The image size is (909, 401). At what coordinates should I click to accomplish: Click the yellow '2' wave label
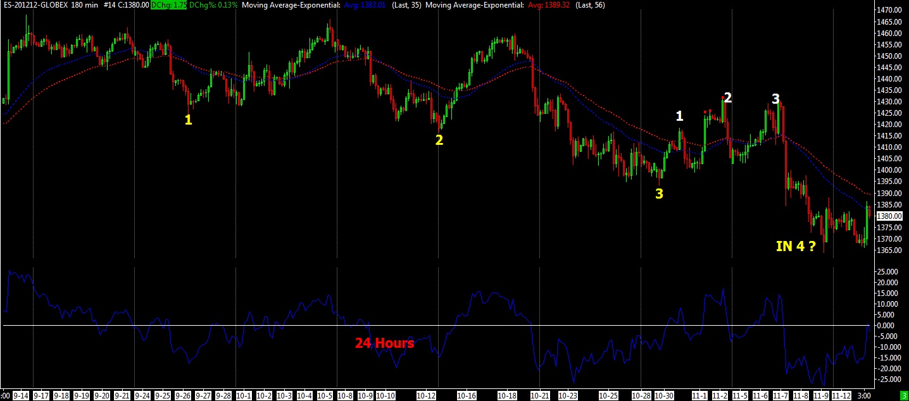[x=439, y=140]
